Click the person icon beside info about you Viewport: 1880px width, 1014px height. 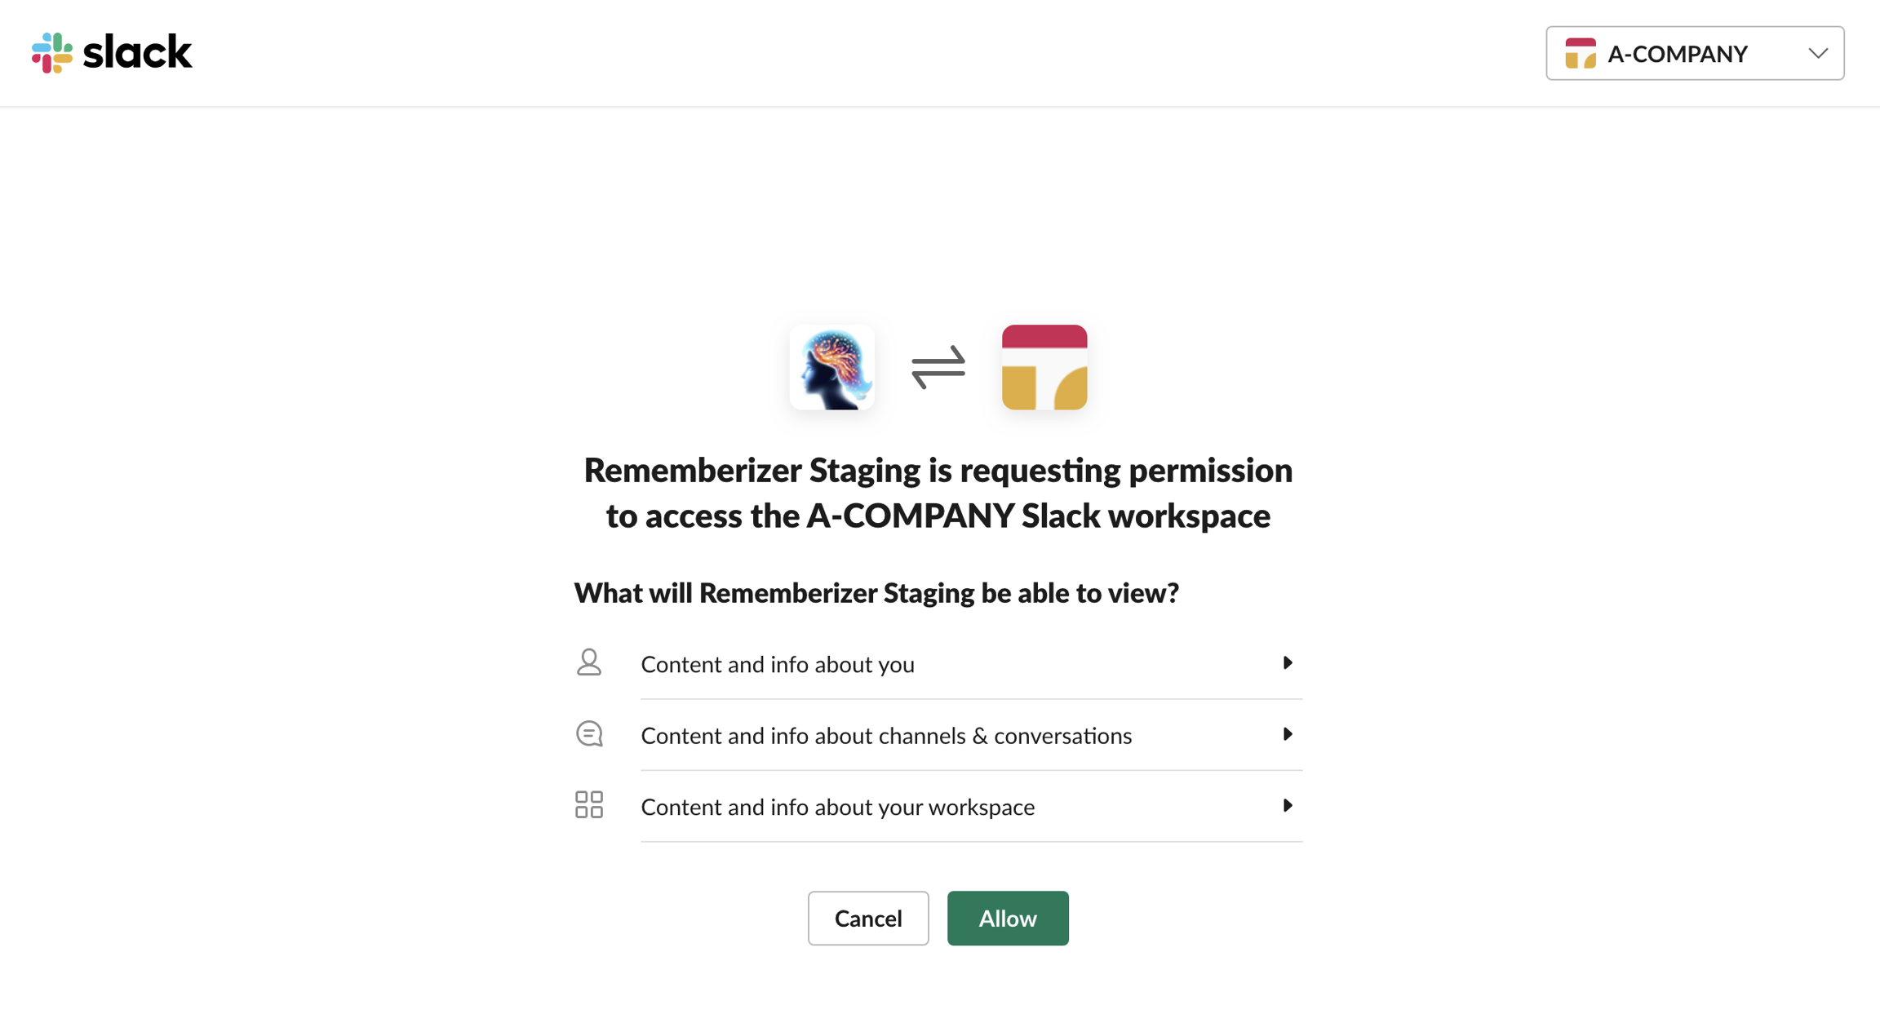[588, 662]
